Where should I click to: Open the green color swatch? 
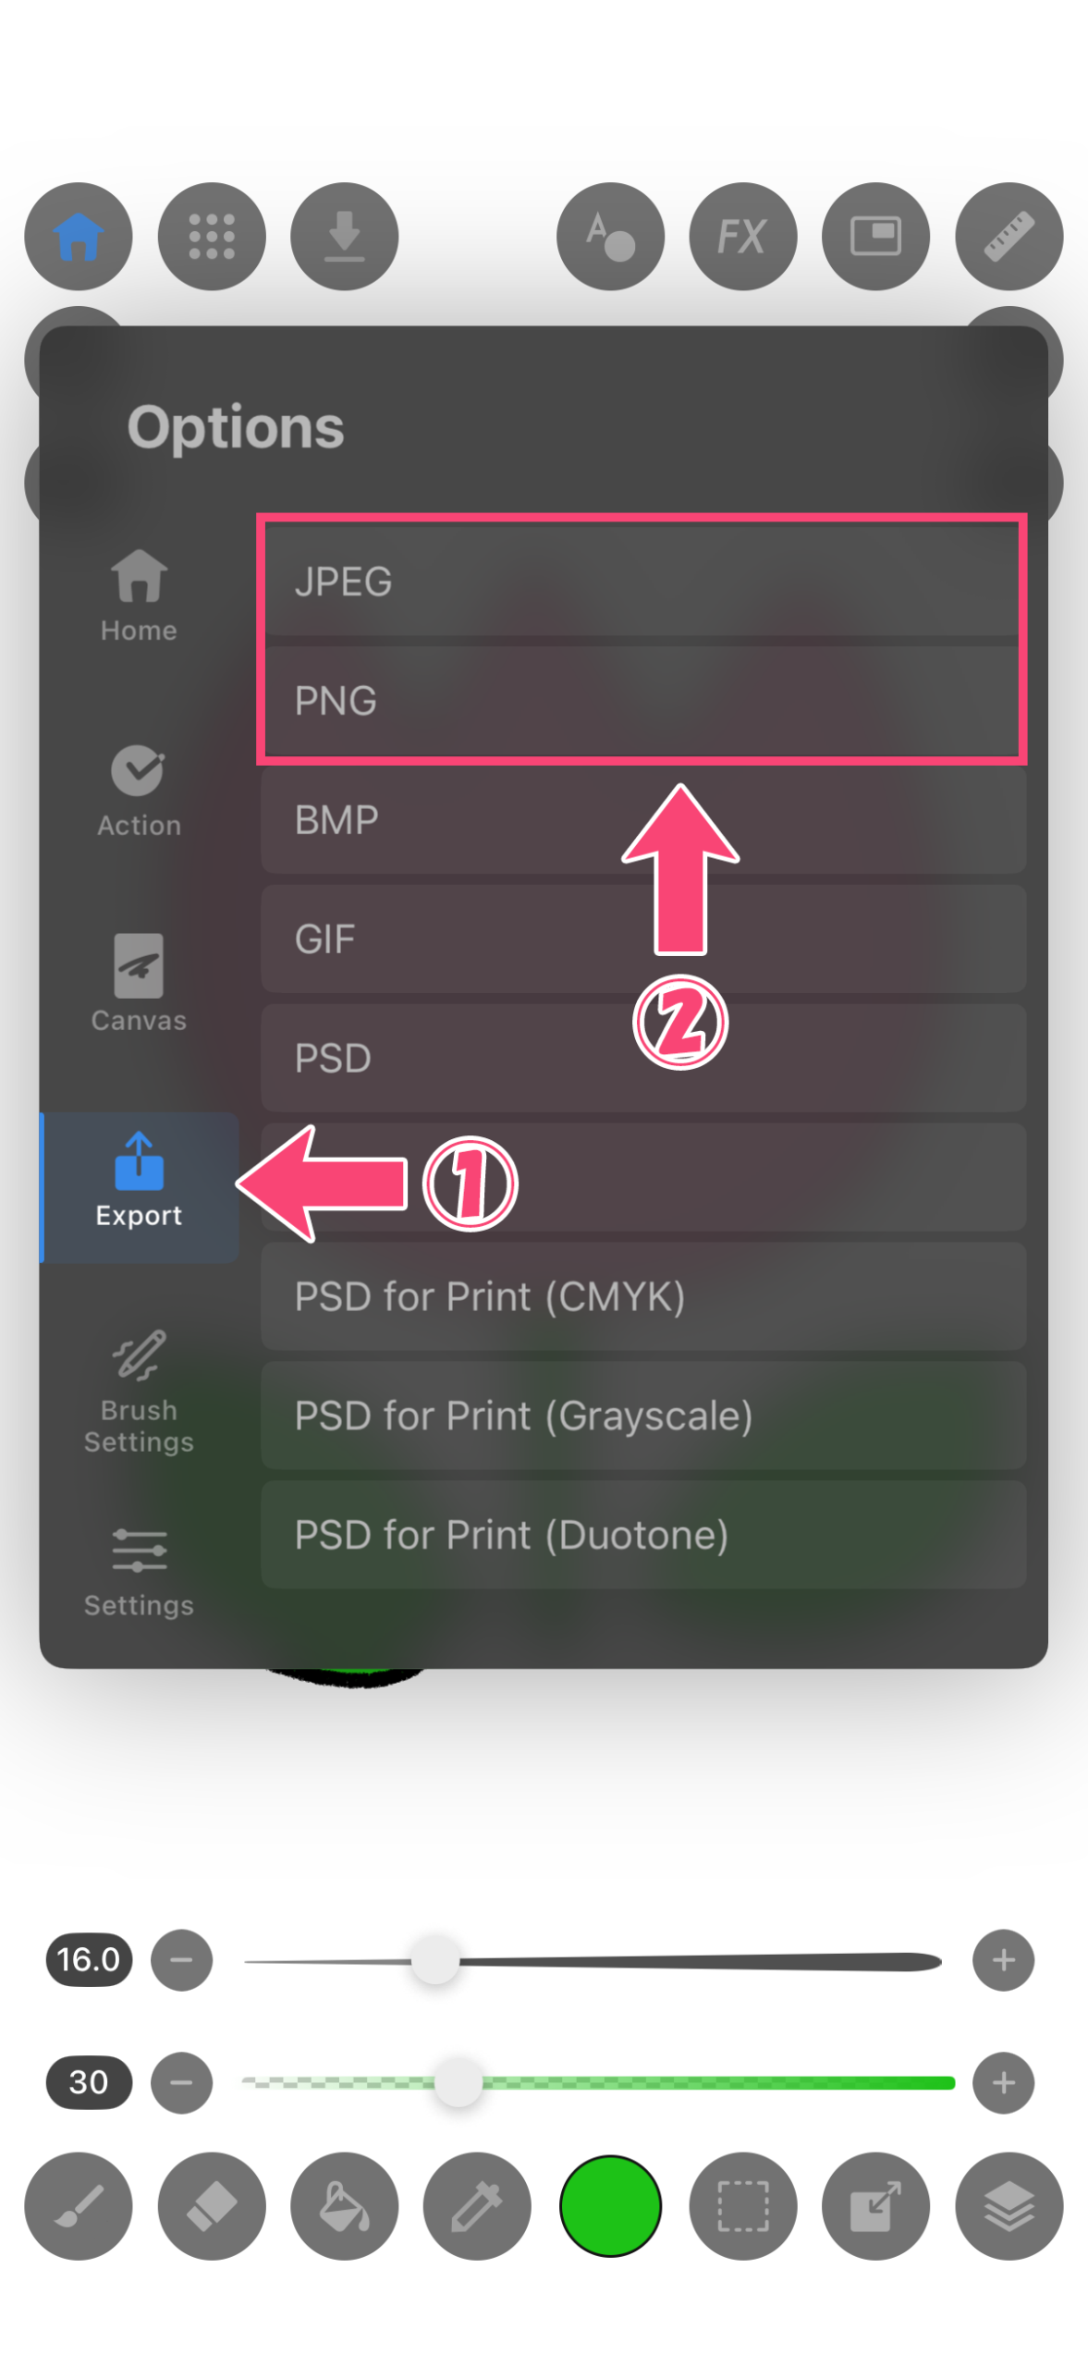tap(610, 2205)
